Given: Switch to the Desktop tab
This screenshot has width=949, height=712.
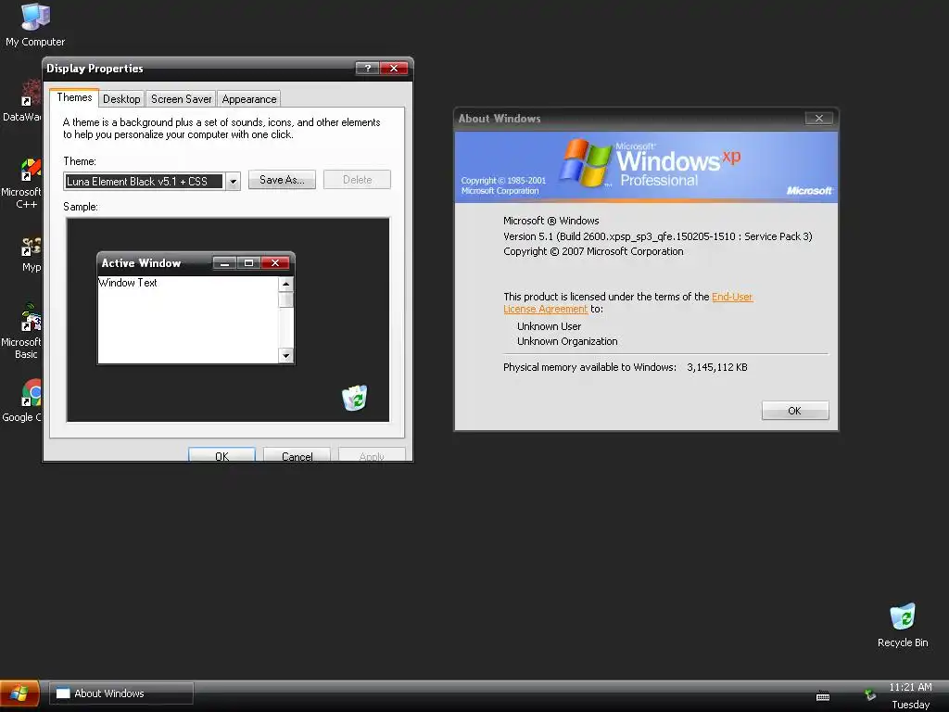Looking at the screenshot, I should pos(121,99).
